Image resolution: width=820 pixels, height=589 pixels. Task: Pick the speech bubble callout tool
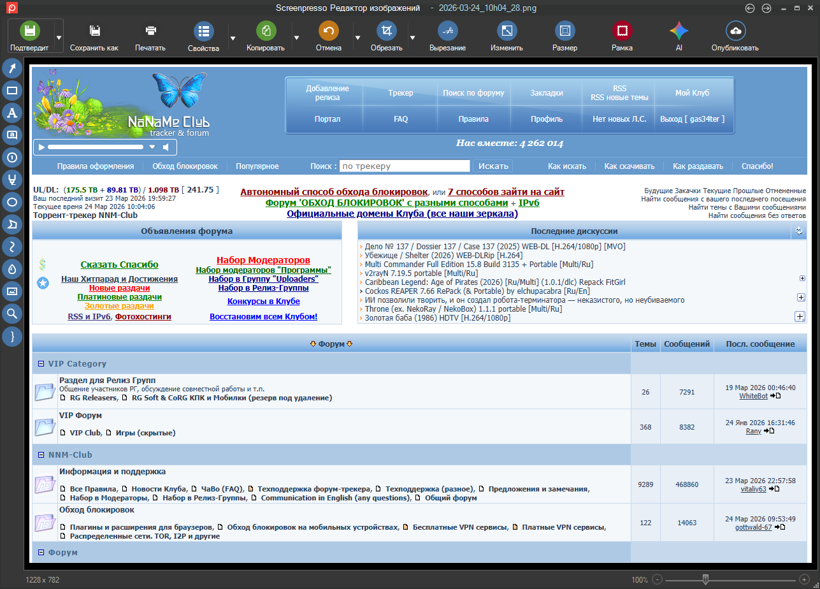click(x=12, y=135)
